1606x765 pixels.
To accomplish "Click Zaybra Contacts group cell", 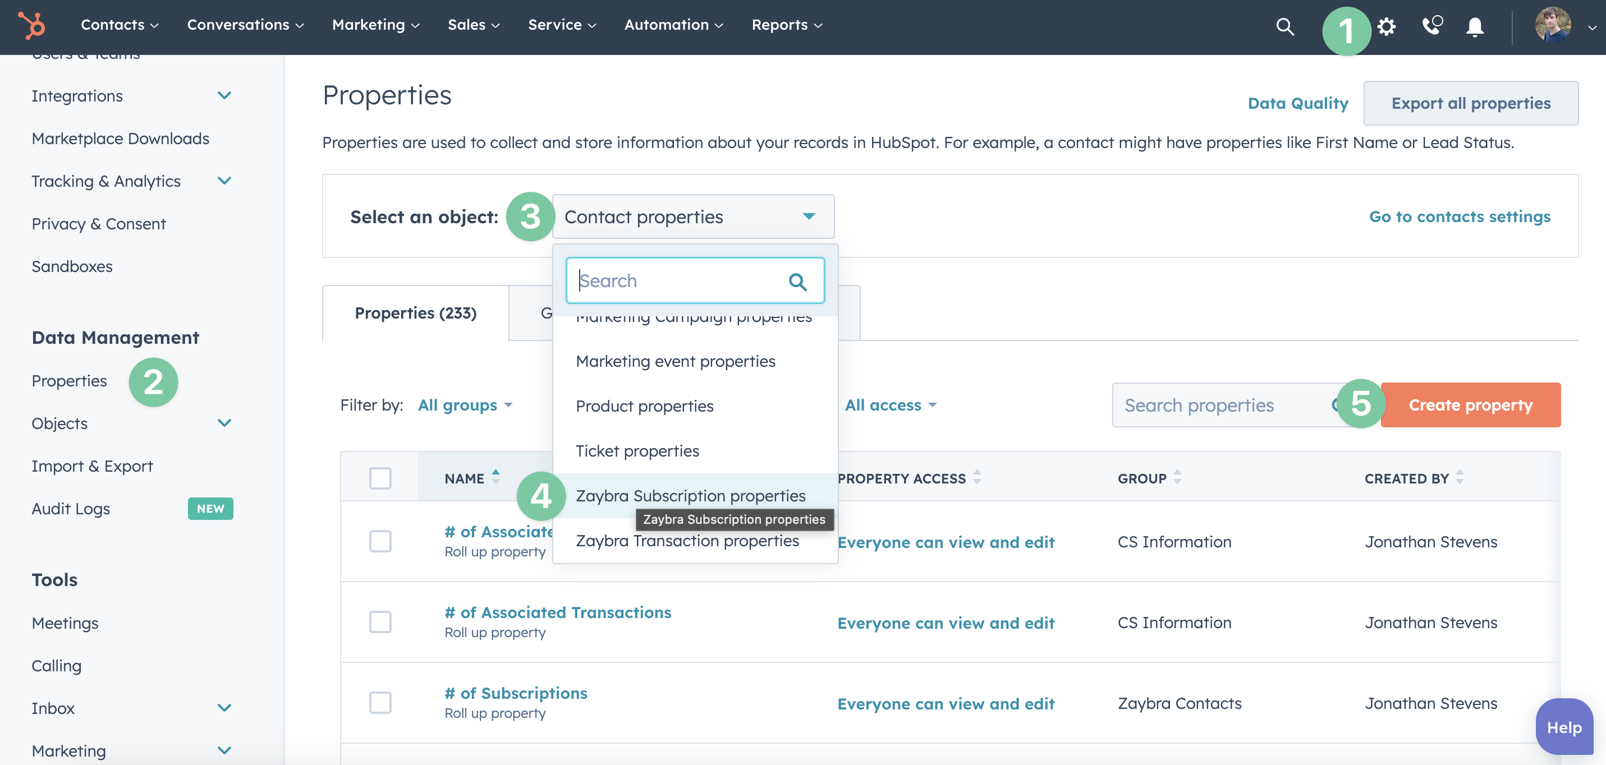I will 1179,703.
